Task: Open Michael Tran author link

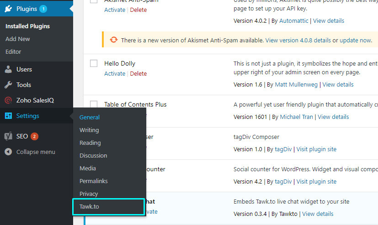Action: pyautogui.click(x=297, y=117)
